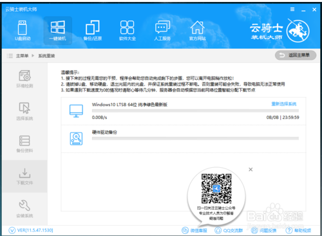Image resolution: width=322 pixels, height=236 pixels.
Task: Click the monitor icon beside Windows10 LTSB
Action: [76, 111]
